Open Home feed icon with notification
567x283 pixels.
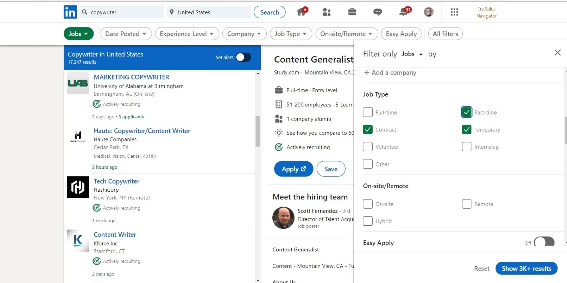[x=302, y=12]
